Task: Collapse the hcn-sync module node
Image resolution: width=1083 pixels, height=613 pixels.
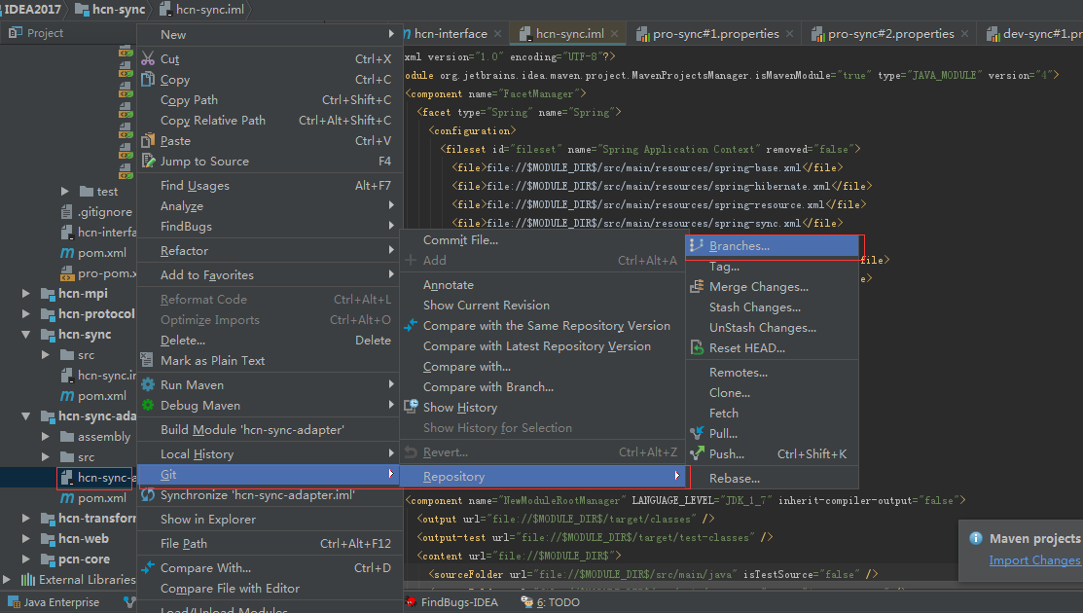Action: tap(25, 334)
